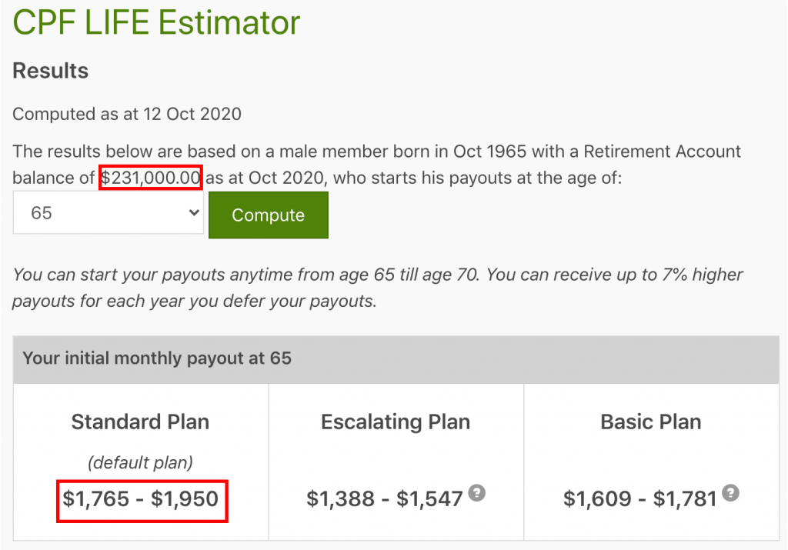Click the "Computed as at 12 Oct 2020" text
The image size is (788, 550).
127,115
